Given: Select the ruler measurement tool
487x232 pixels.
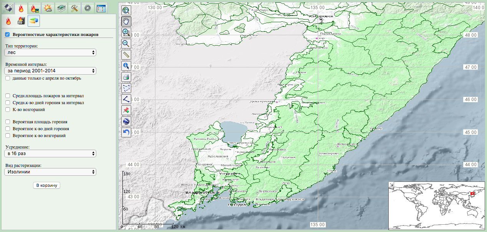Looking at the screenshot, I should tap(126, 55).
